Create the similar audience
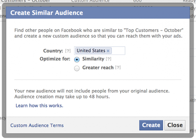This screenshot has height=140, width=196. (151, 125)
